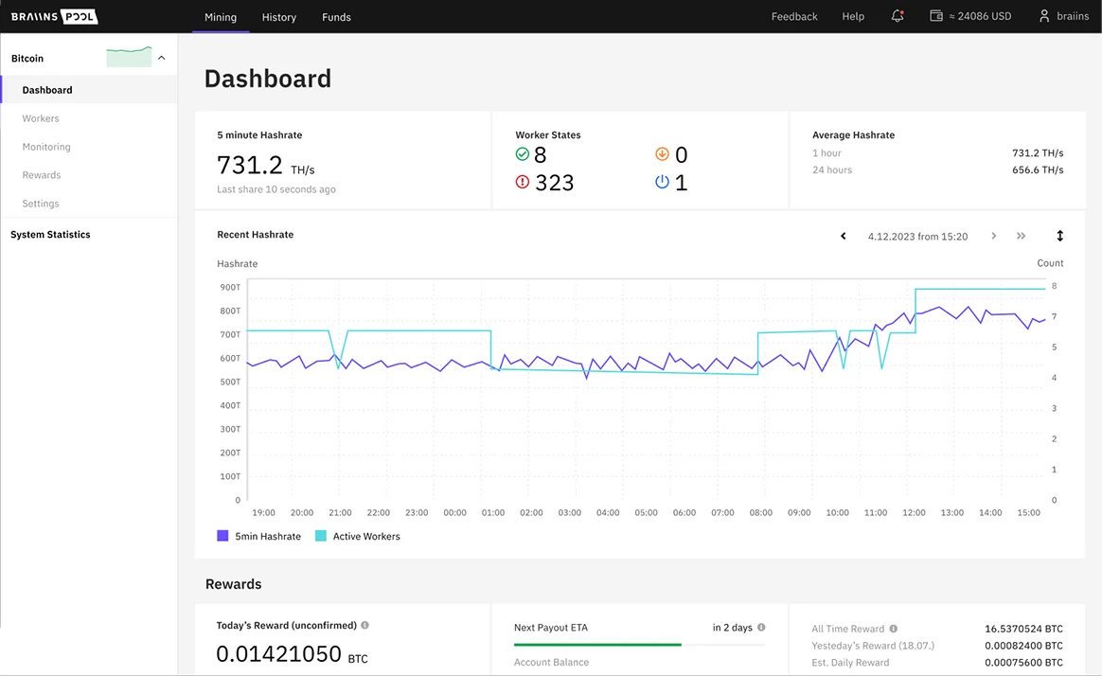Click the orange low hashrate workers icon
Screen dimensions: 1102x676
(x=662, y=154)
